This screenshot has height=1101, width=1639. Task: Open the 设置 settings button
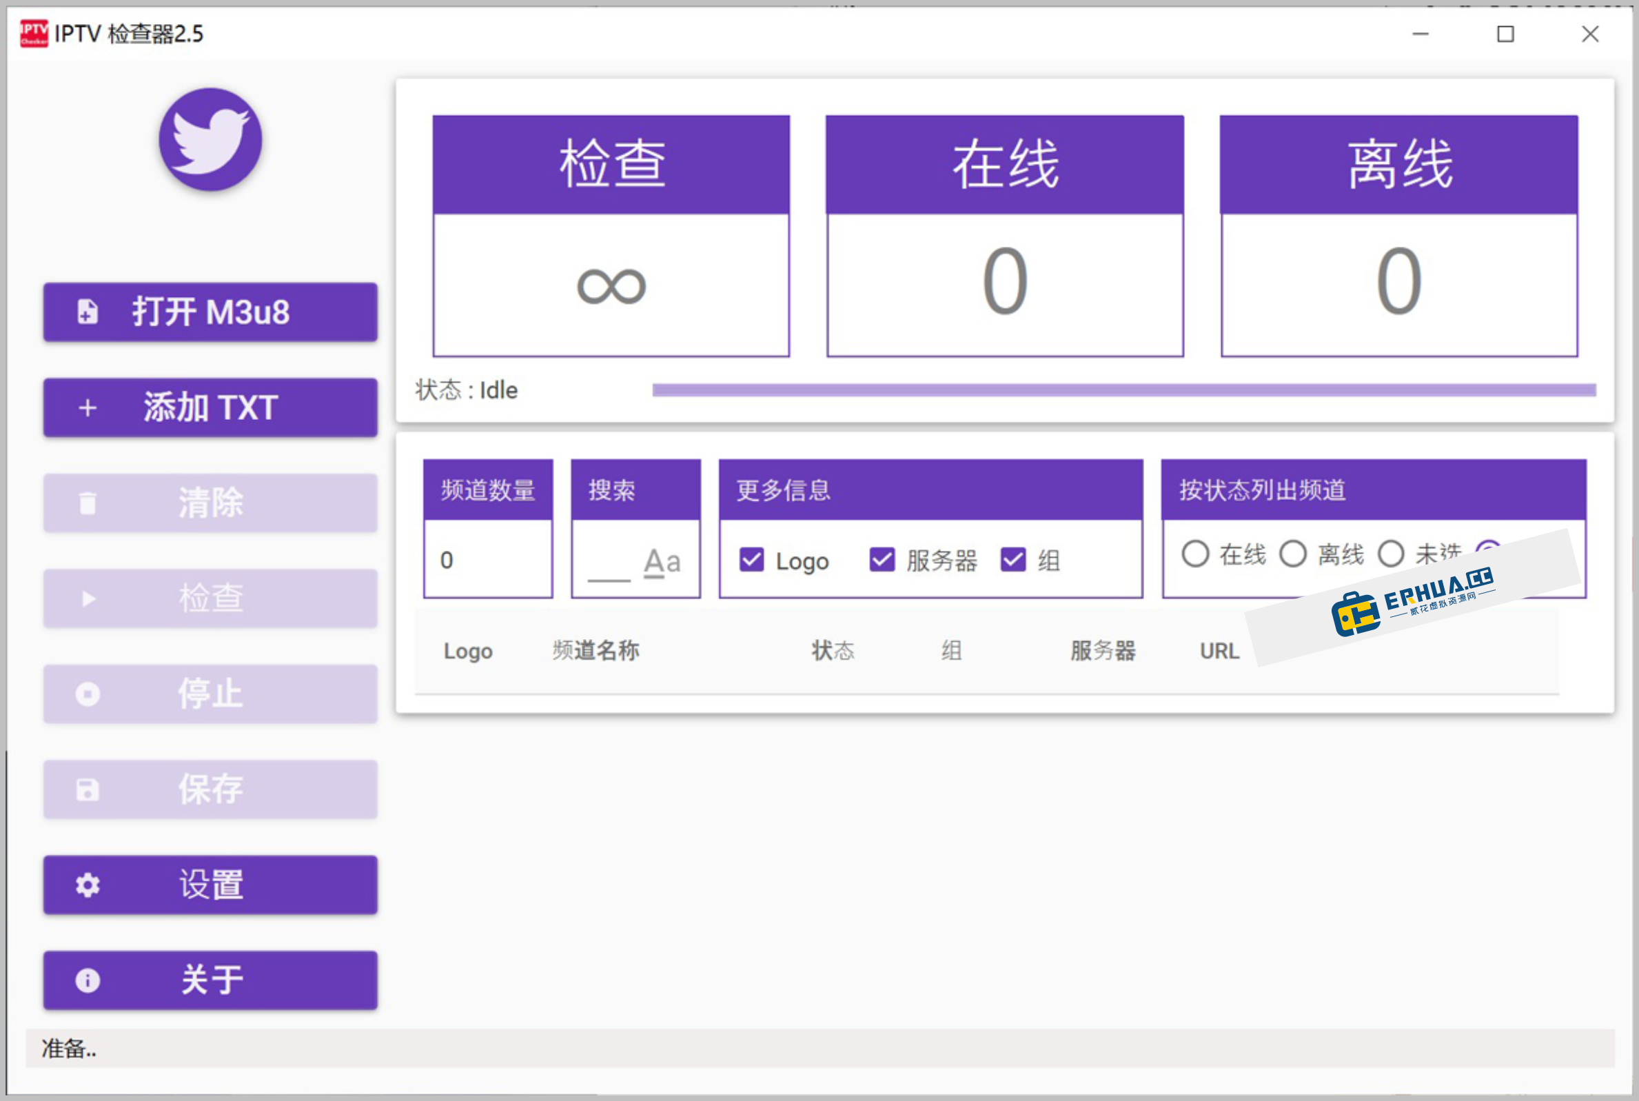point(210,885)
